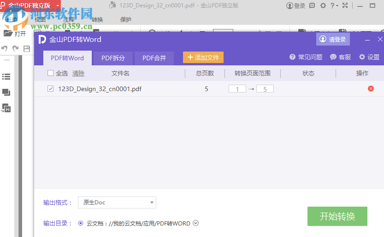The image size is (384, 237).
Task: Open the 注释 menu tab
Action: [x=69, y=20]
